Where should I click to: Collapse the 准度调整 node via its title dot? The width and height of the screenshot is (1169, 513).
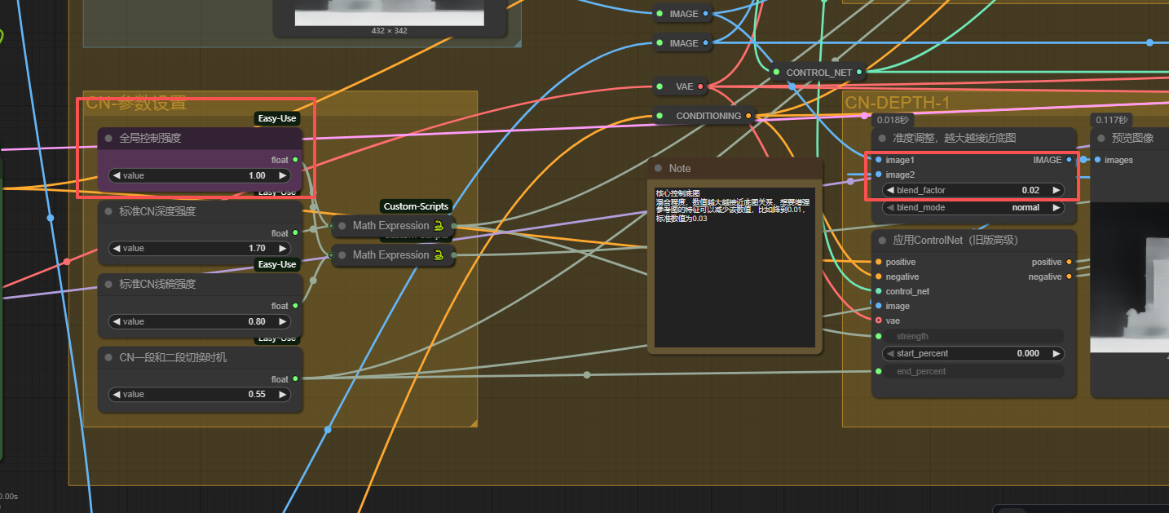pos(882,139)
